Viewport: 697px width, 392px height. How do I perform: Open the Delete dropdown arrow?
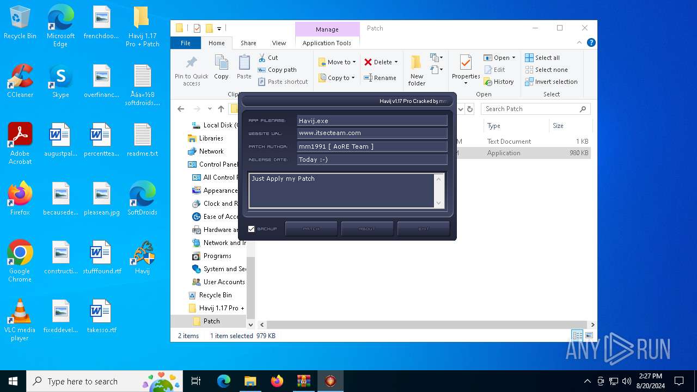(x=396, y=62)
